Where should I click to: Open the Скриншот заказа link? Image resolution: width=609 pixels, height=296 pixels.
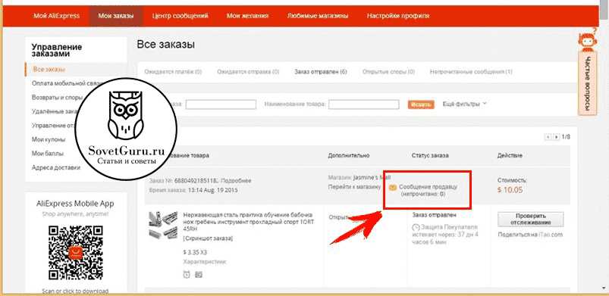(x=208, y=238)
